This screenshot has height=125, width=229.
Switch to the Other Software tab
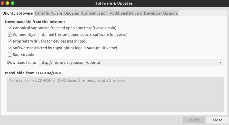[48, 13]
